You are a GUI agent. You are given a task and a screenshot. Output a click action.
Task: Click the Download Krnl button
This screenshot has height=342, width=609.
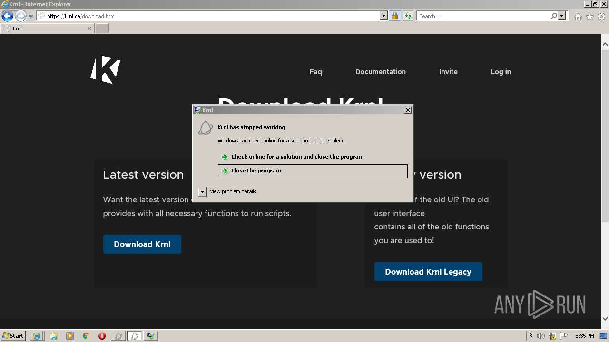point(142,244)
